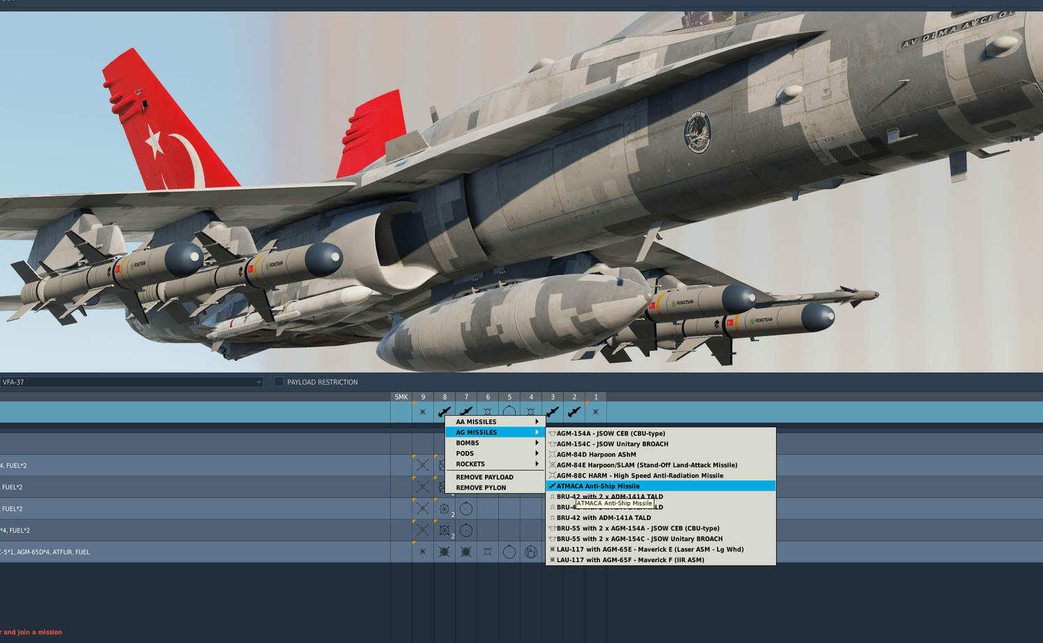Click the pylon 7 Maverick icon in the bottom preset row
Viewport: 1043px width, 643px height.
(466, 552)
